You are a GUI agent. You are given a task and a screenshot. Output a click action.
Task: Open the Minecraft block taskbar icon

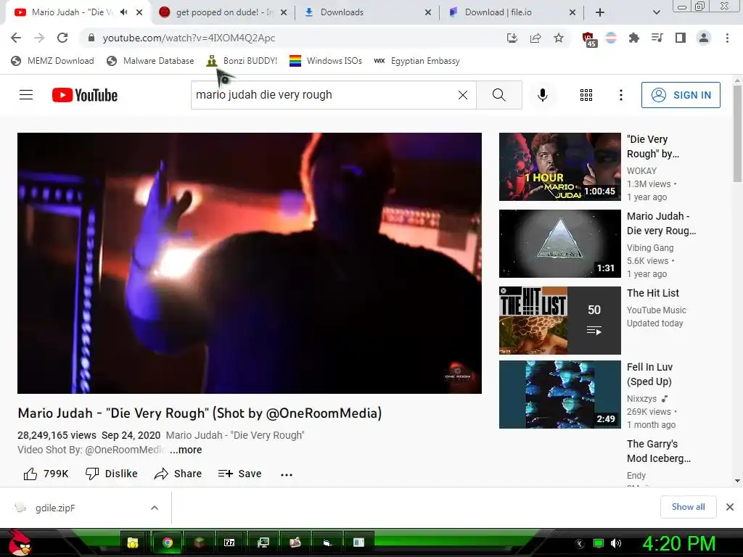pyautogui.click(x=199, y=542)
